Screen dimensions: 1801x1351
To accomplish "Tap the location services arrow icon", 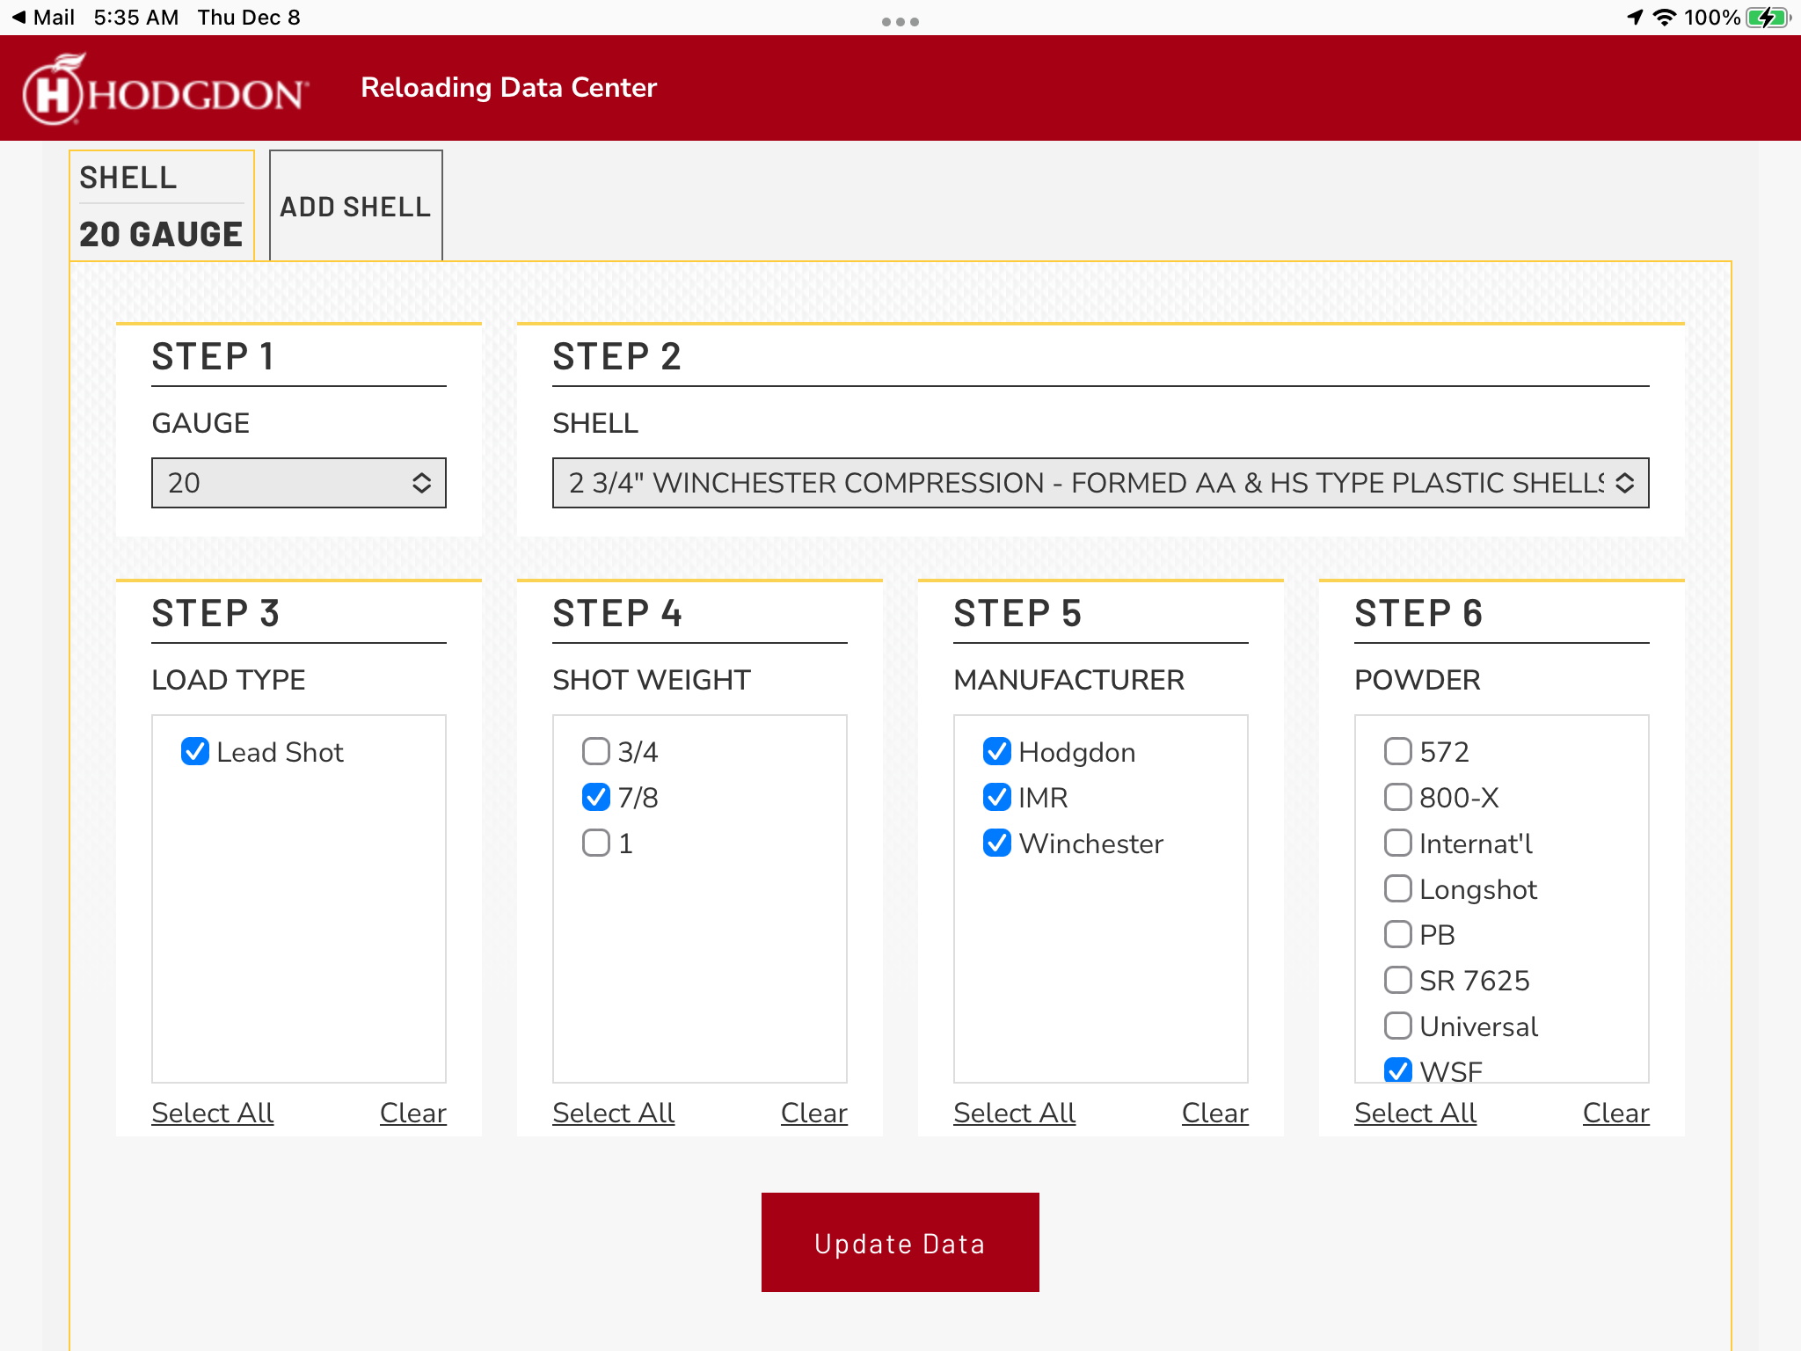I will point(1635,18).
